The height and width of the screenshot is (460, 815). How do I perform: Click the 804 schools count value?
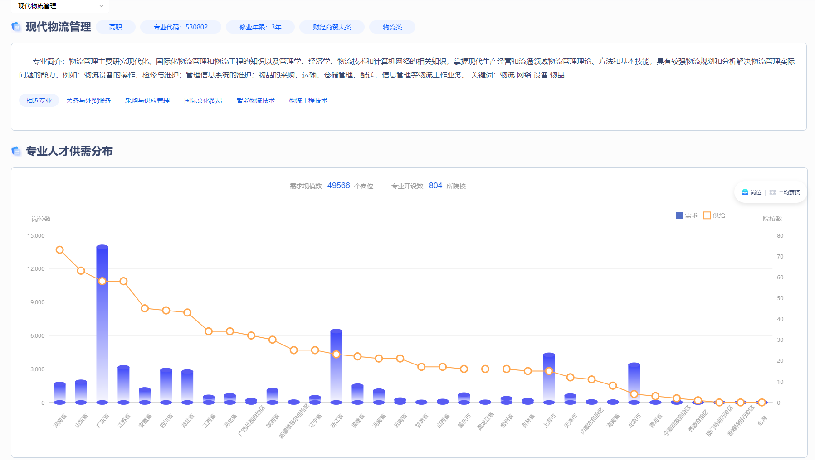click(435, 186)
